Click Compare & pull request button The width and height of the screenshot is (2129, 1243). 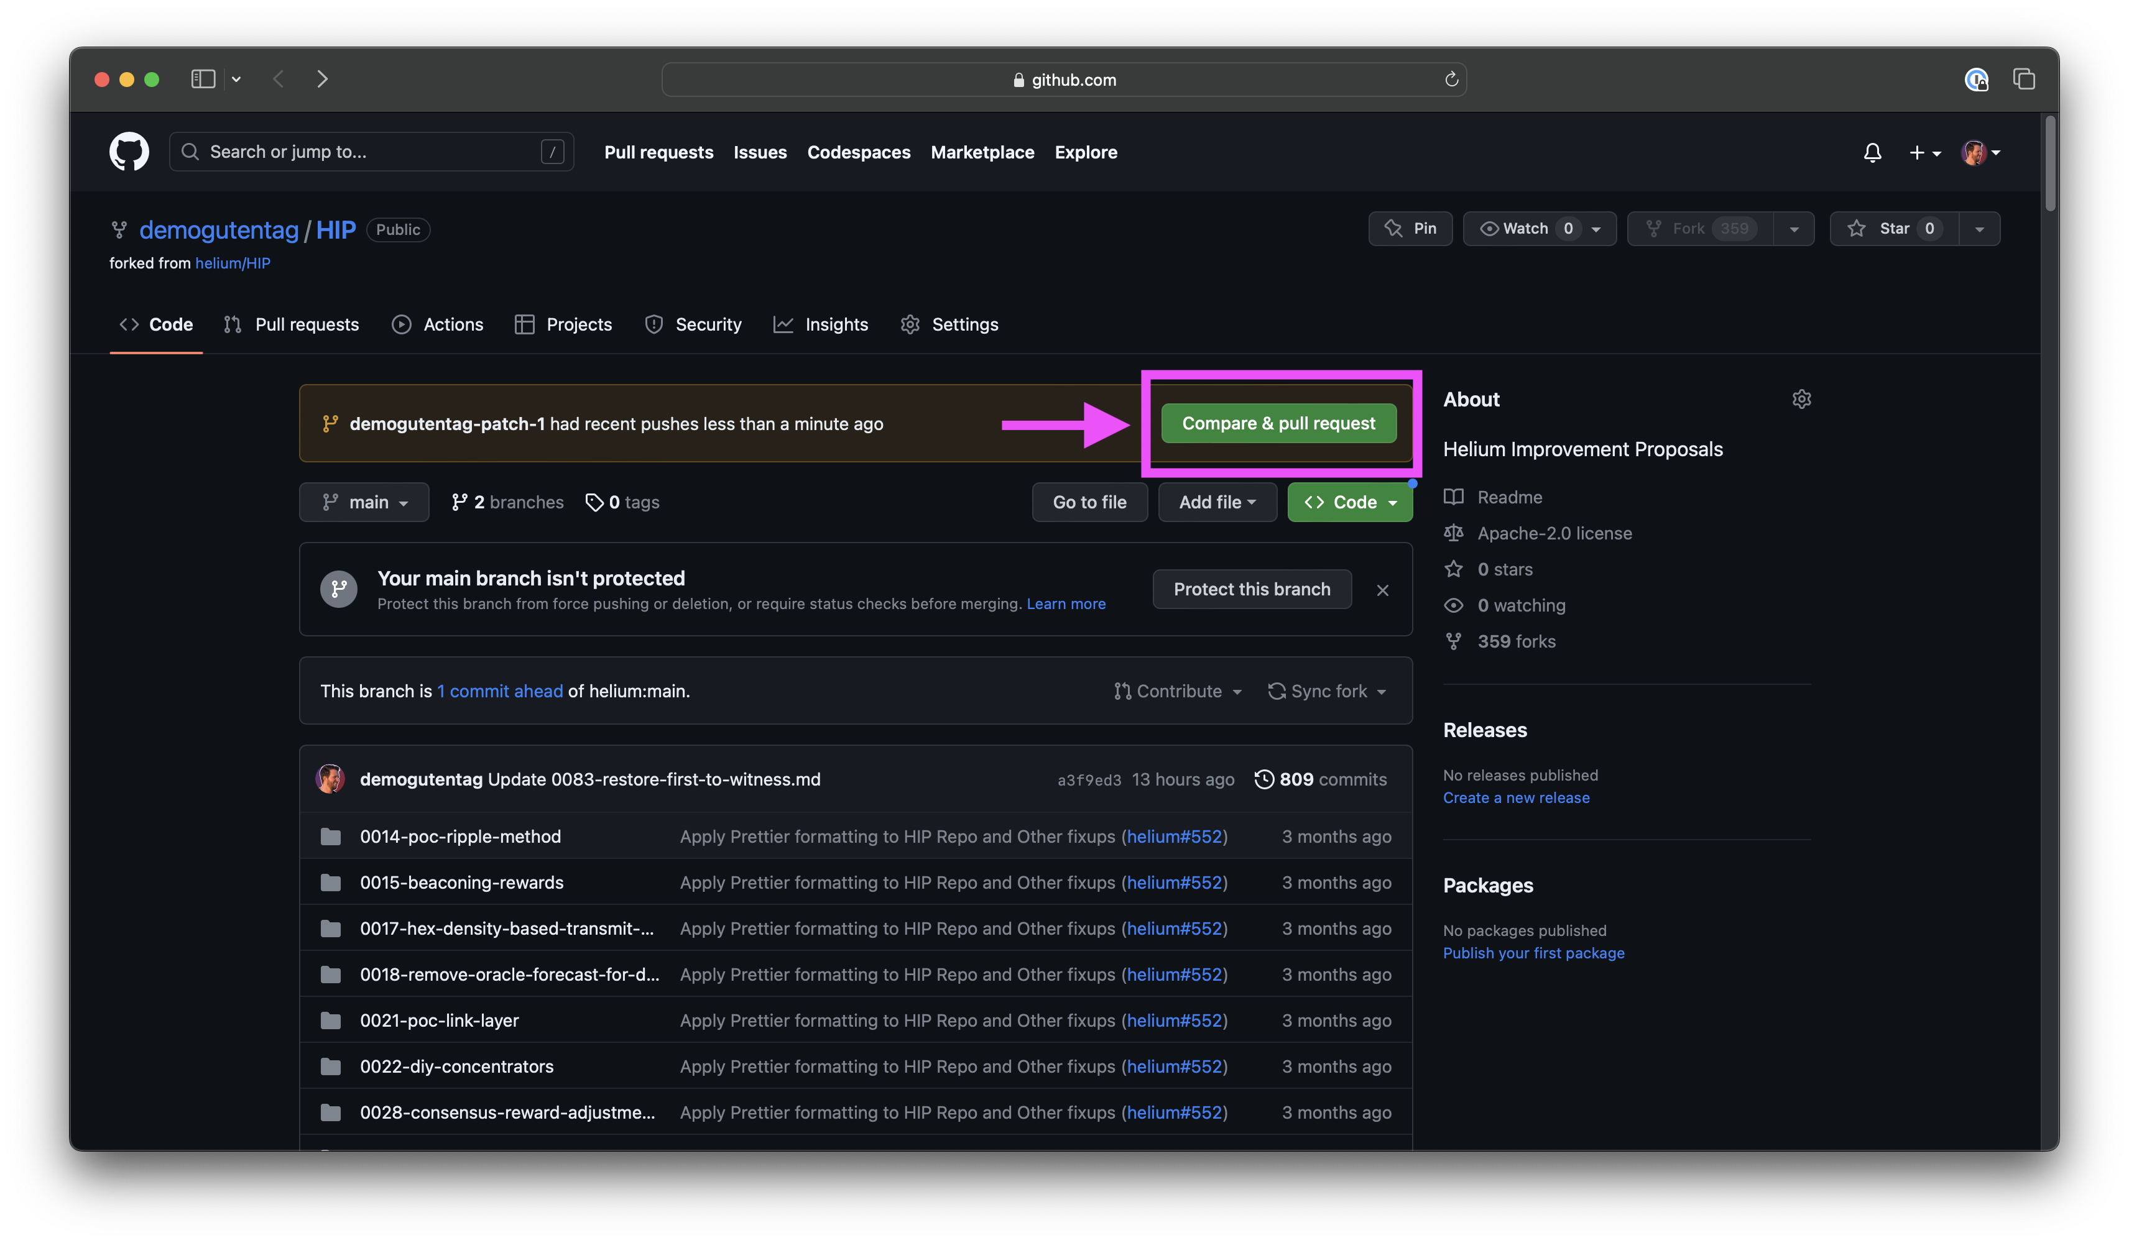coord(1277,424)
